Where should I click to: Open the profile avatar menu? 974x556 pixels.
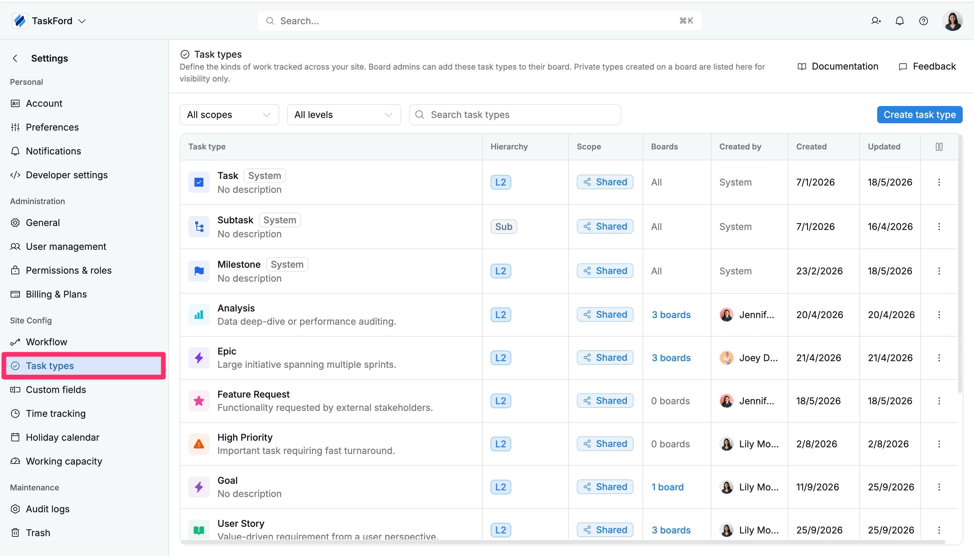coord(952,21)
